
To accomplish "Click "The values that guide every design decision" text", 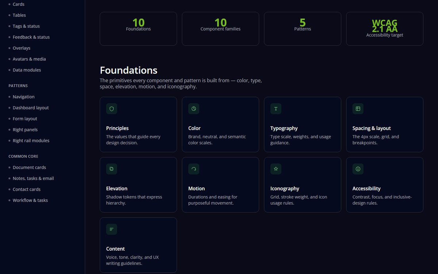I will [x=133, y=140].
